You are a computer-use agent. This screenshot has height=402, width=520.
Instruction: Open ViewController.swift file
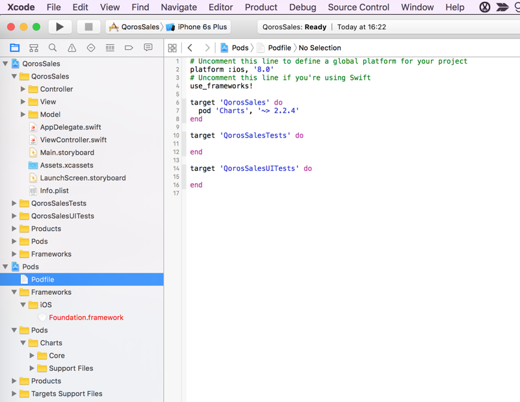click(73, 140)
